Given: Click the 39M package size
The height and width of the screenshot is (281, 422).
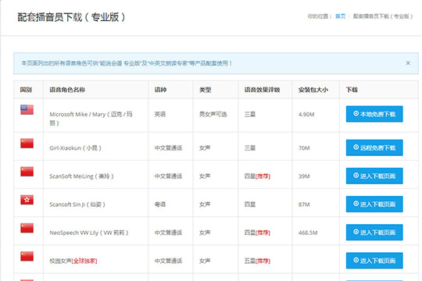Looking at the screenshot, I should pyautogui.click(x=304, y=176).
